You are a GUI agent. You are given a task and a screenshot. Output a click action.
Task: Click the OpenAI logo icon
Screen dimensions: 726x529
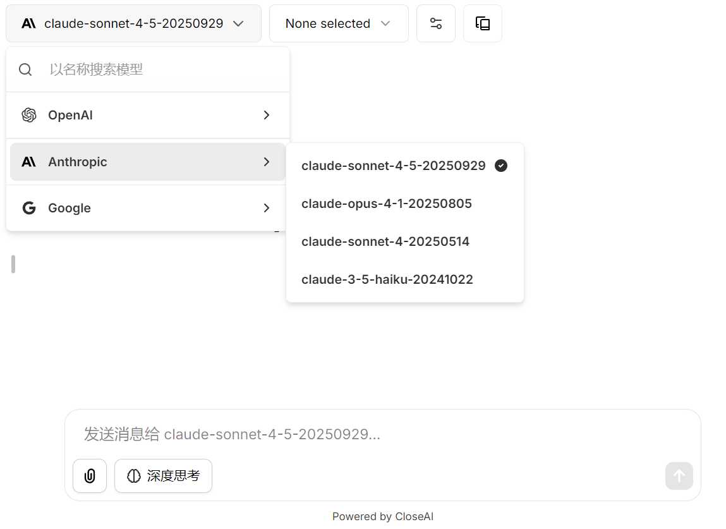[x=29, y=115]
